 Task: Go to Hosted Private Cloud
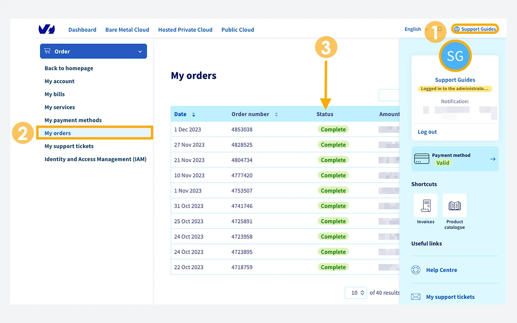tap(185, 30)
